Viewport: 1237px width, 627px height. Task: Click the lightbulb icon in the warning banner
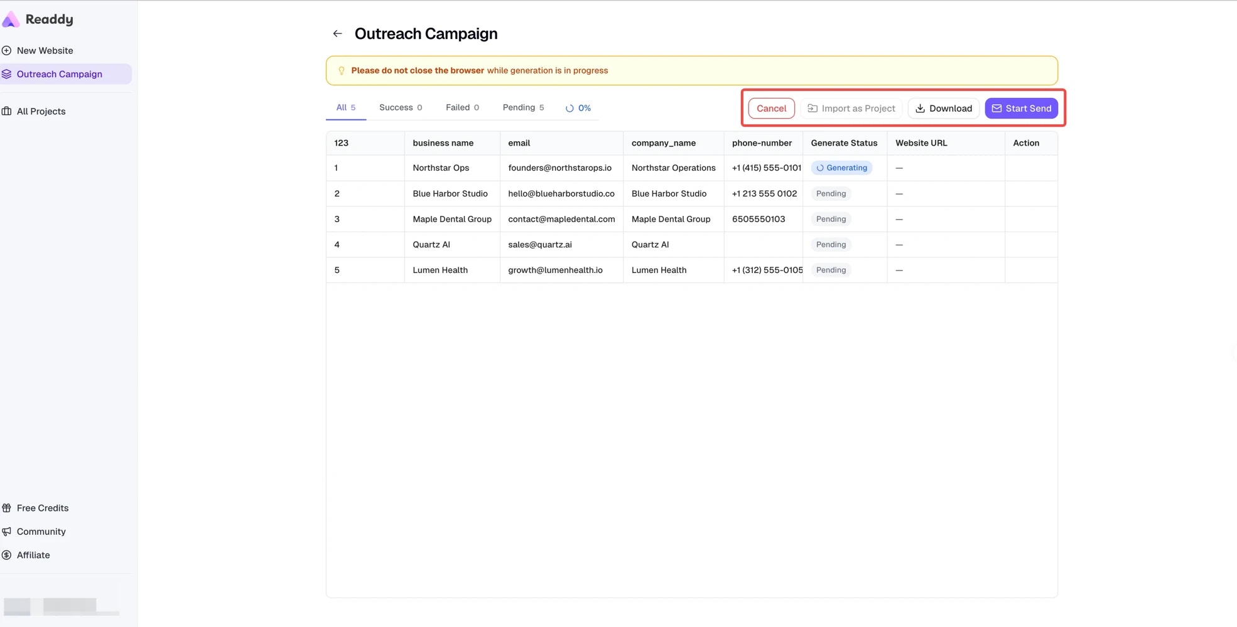342,71
